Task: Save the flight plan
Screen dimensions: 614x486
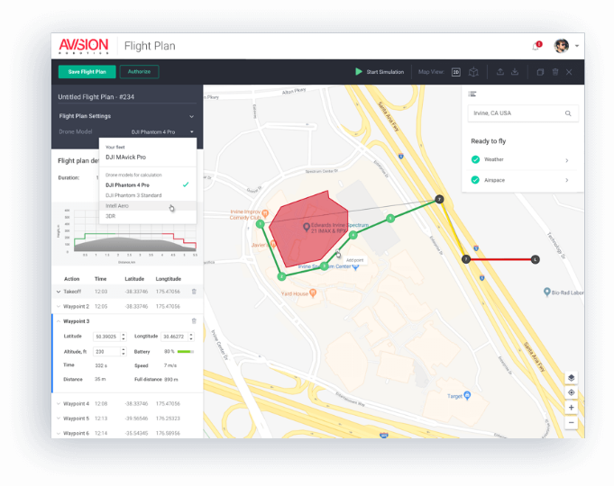Action: click(87, 72)
